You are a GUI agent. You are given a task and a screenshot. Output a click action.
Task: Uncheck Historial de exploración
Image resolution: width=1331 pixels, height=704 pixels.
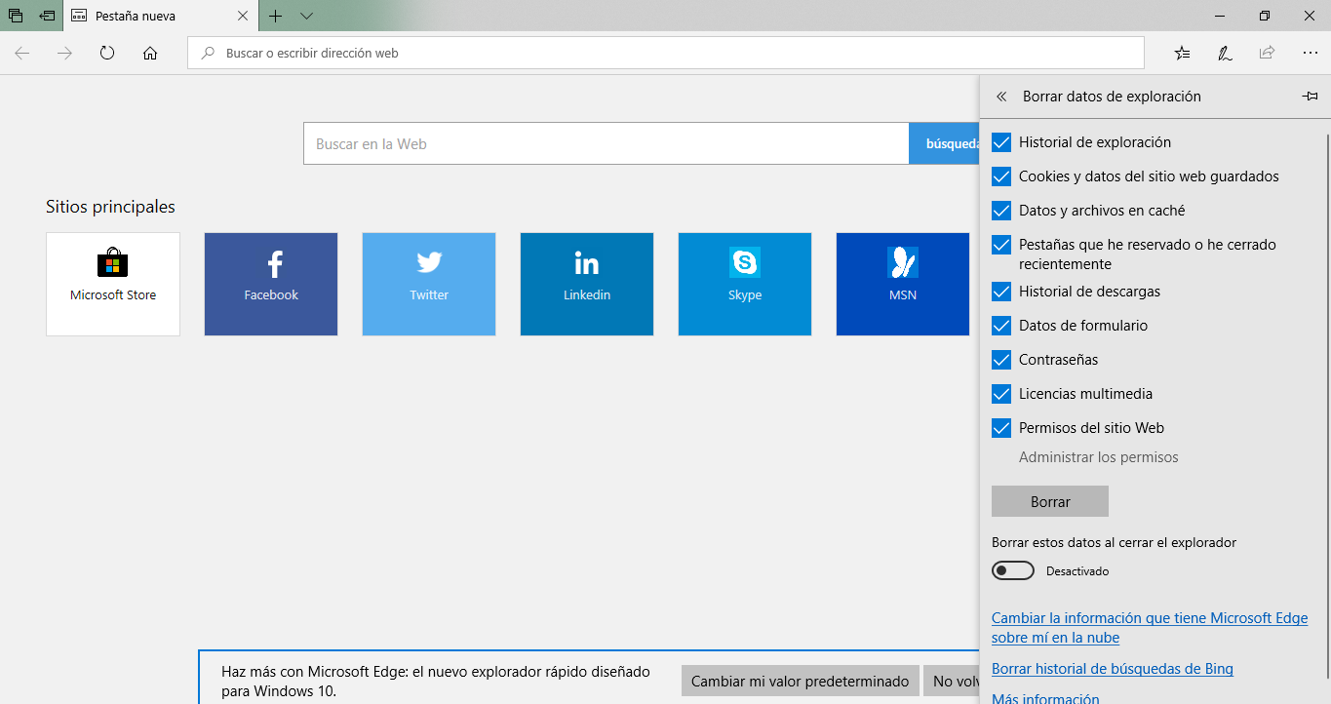(x=1001, y=142)
